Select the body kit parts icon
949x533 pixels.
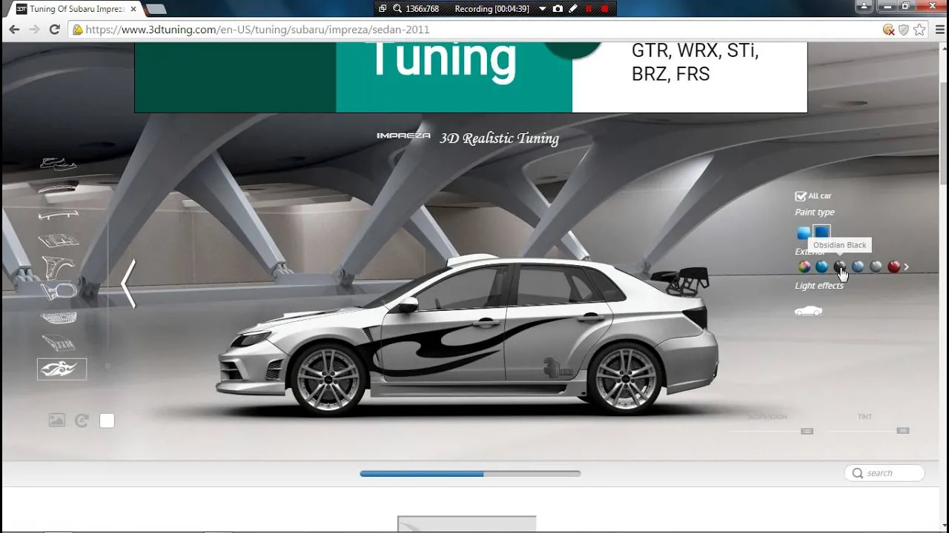click(x=59, y=164)
